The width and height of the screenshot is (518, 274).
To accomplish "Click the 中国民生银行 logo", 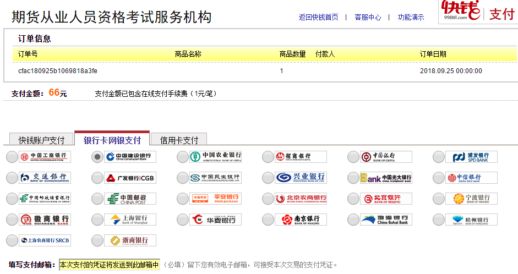I will [x=215, y=178].
